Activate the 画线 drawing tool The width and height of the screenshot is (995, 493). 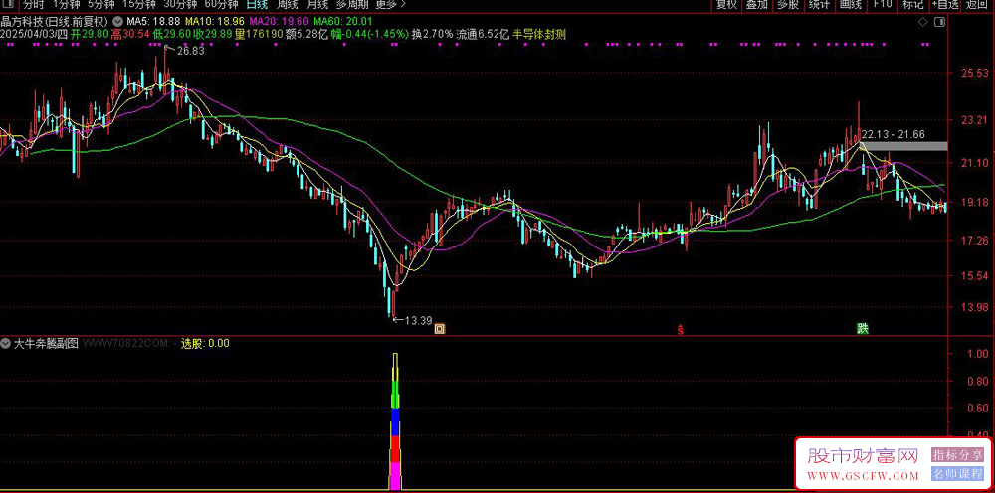click(x=851, y=4)
